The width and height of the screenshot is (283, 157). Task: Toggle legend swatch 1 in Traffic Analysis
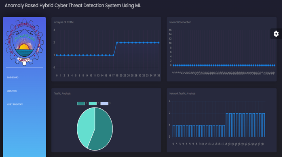[x=81, y=103]
